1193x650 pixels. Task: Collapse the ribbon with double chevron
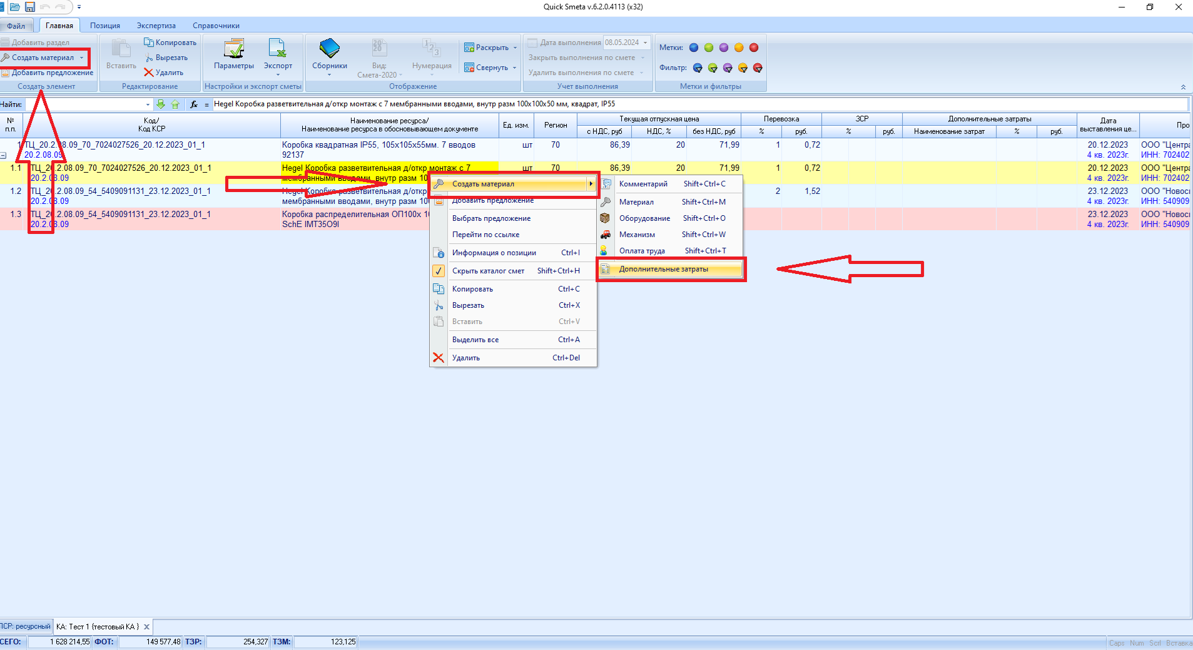pos(1183,87)
